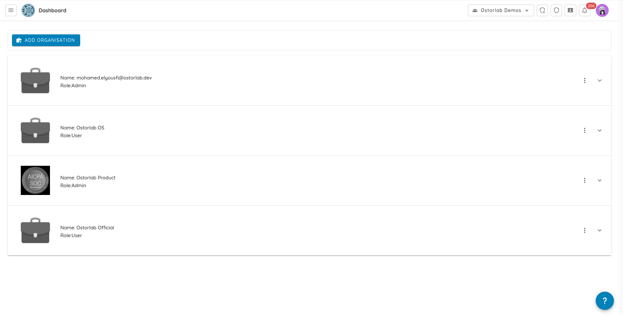This screenshot has width=623, height=315.
Task: Click the Ostorlab Official briefcase image
Action: coord(35,230)
